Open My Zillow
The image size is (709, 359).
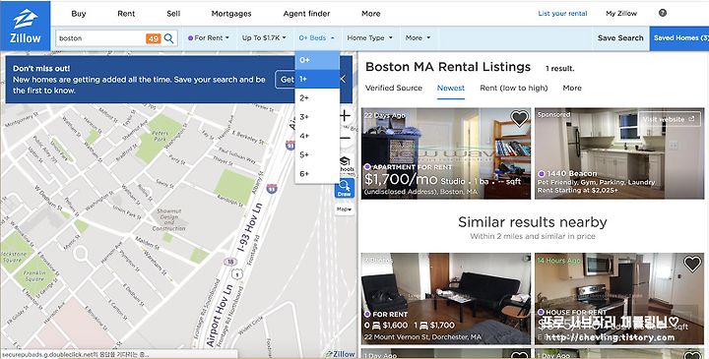[621, 14]
